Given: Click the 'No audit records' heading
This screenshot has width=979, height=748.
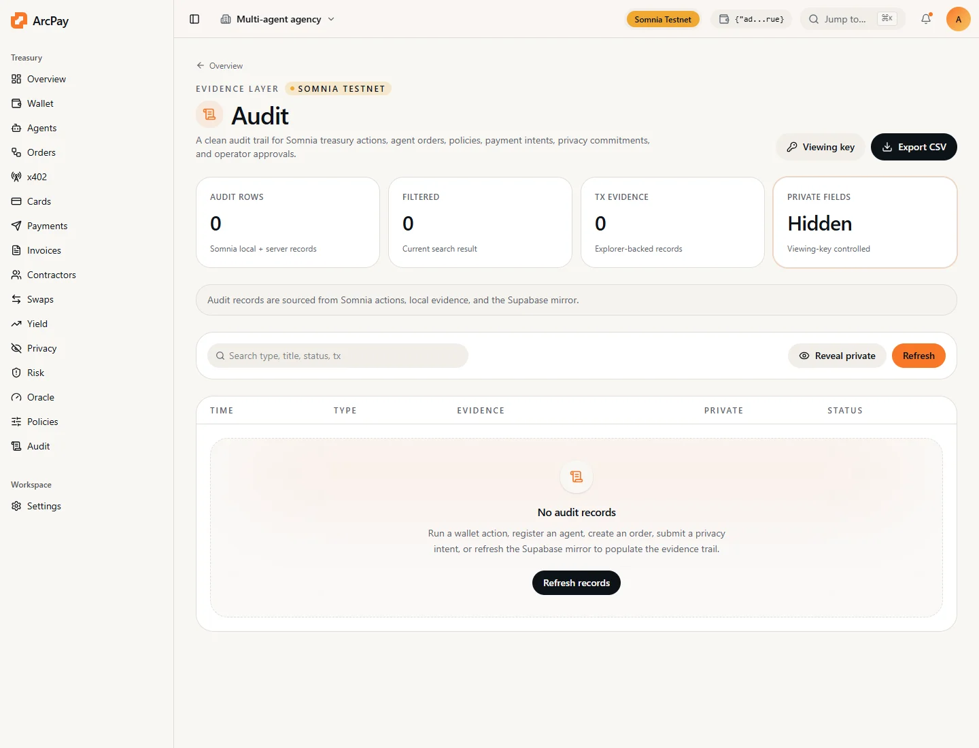Looking at the screenshot, I should (577, 512).
